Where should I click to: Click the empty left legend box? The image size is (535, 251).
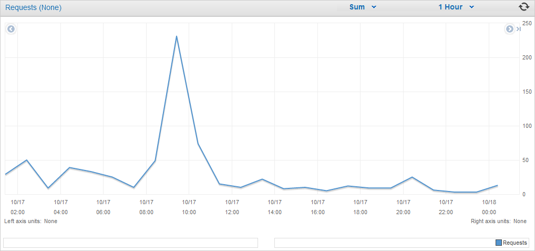pyautogui.click(x=131, y=243)
